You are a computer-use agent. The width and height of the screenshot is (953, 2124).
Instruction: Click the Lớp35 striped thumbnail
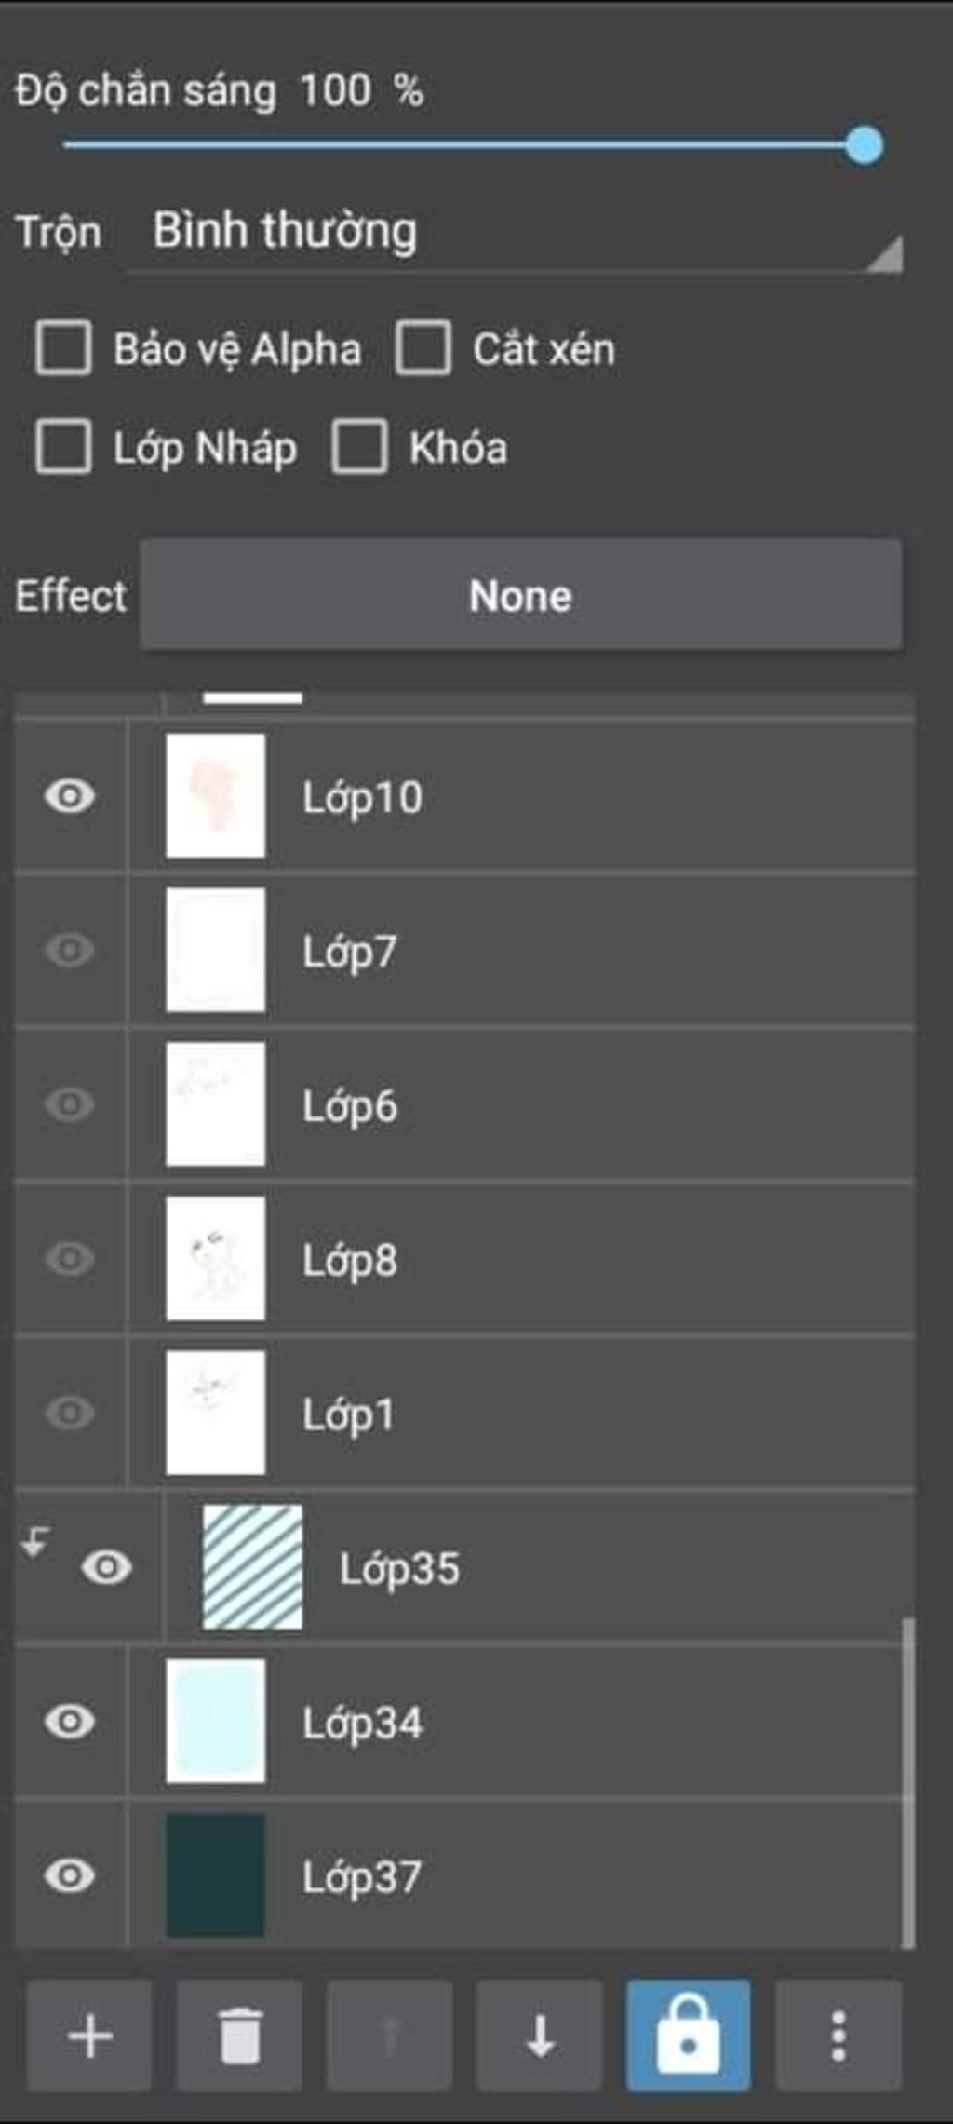[252, 1567]
